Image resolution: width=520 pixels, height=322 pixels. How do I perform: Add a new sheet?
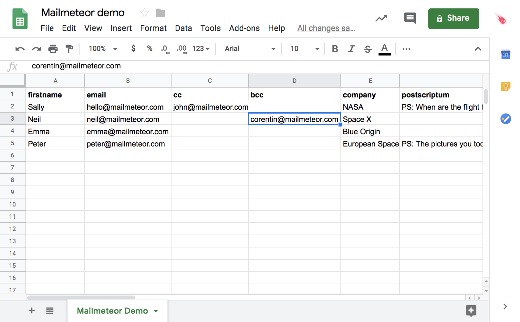(x=32, y=311)
